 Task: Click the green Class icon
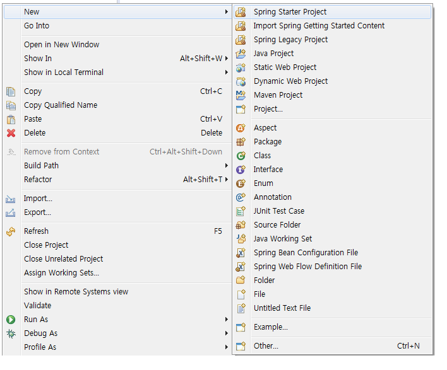[241, 156]
